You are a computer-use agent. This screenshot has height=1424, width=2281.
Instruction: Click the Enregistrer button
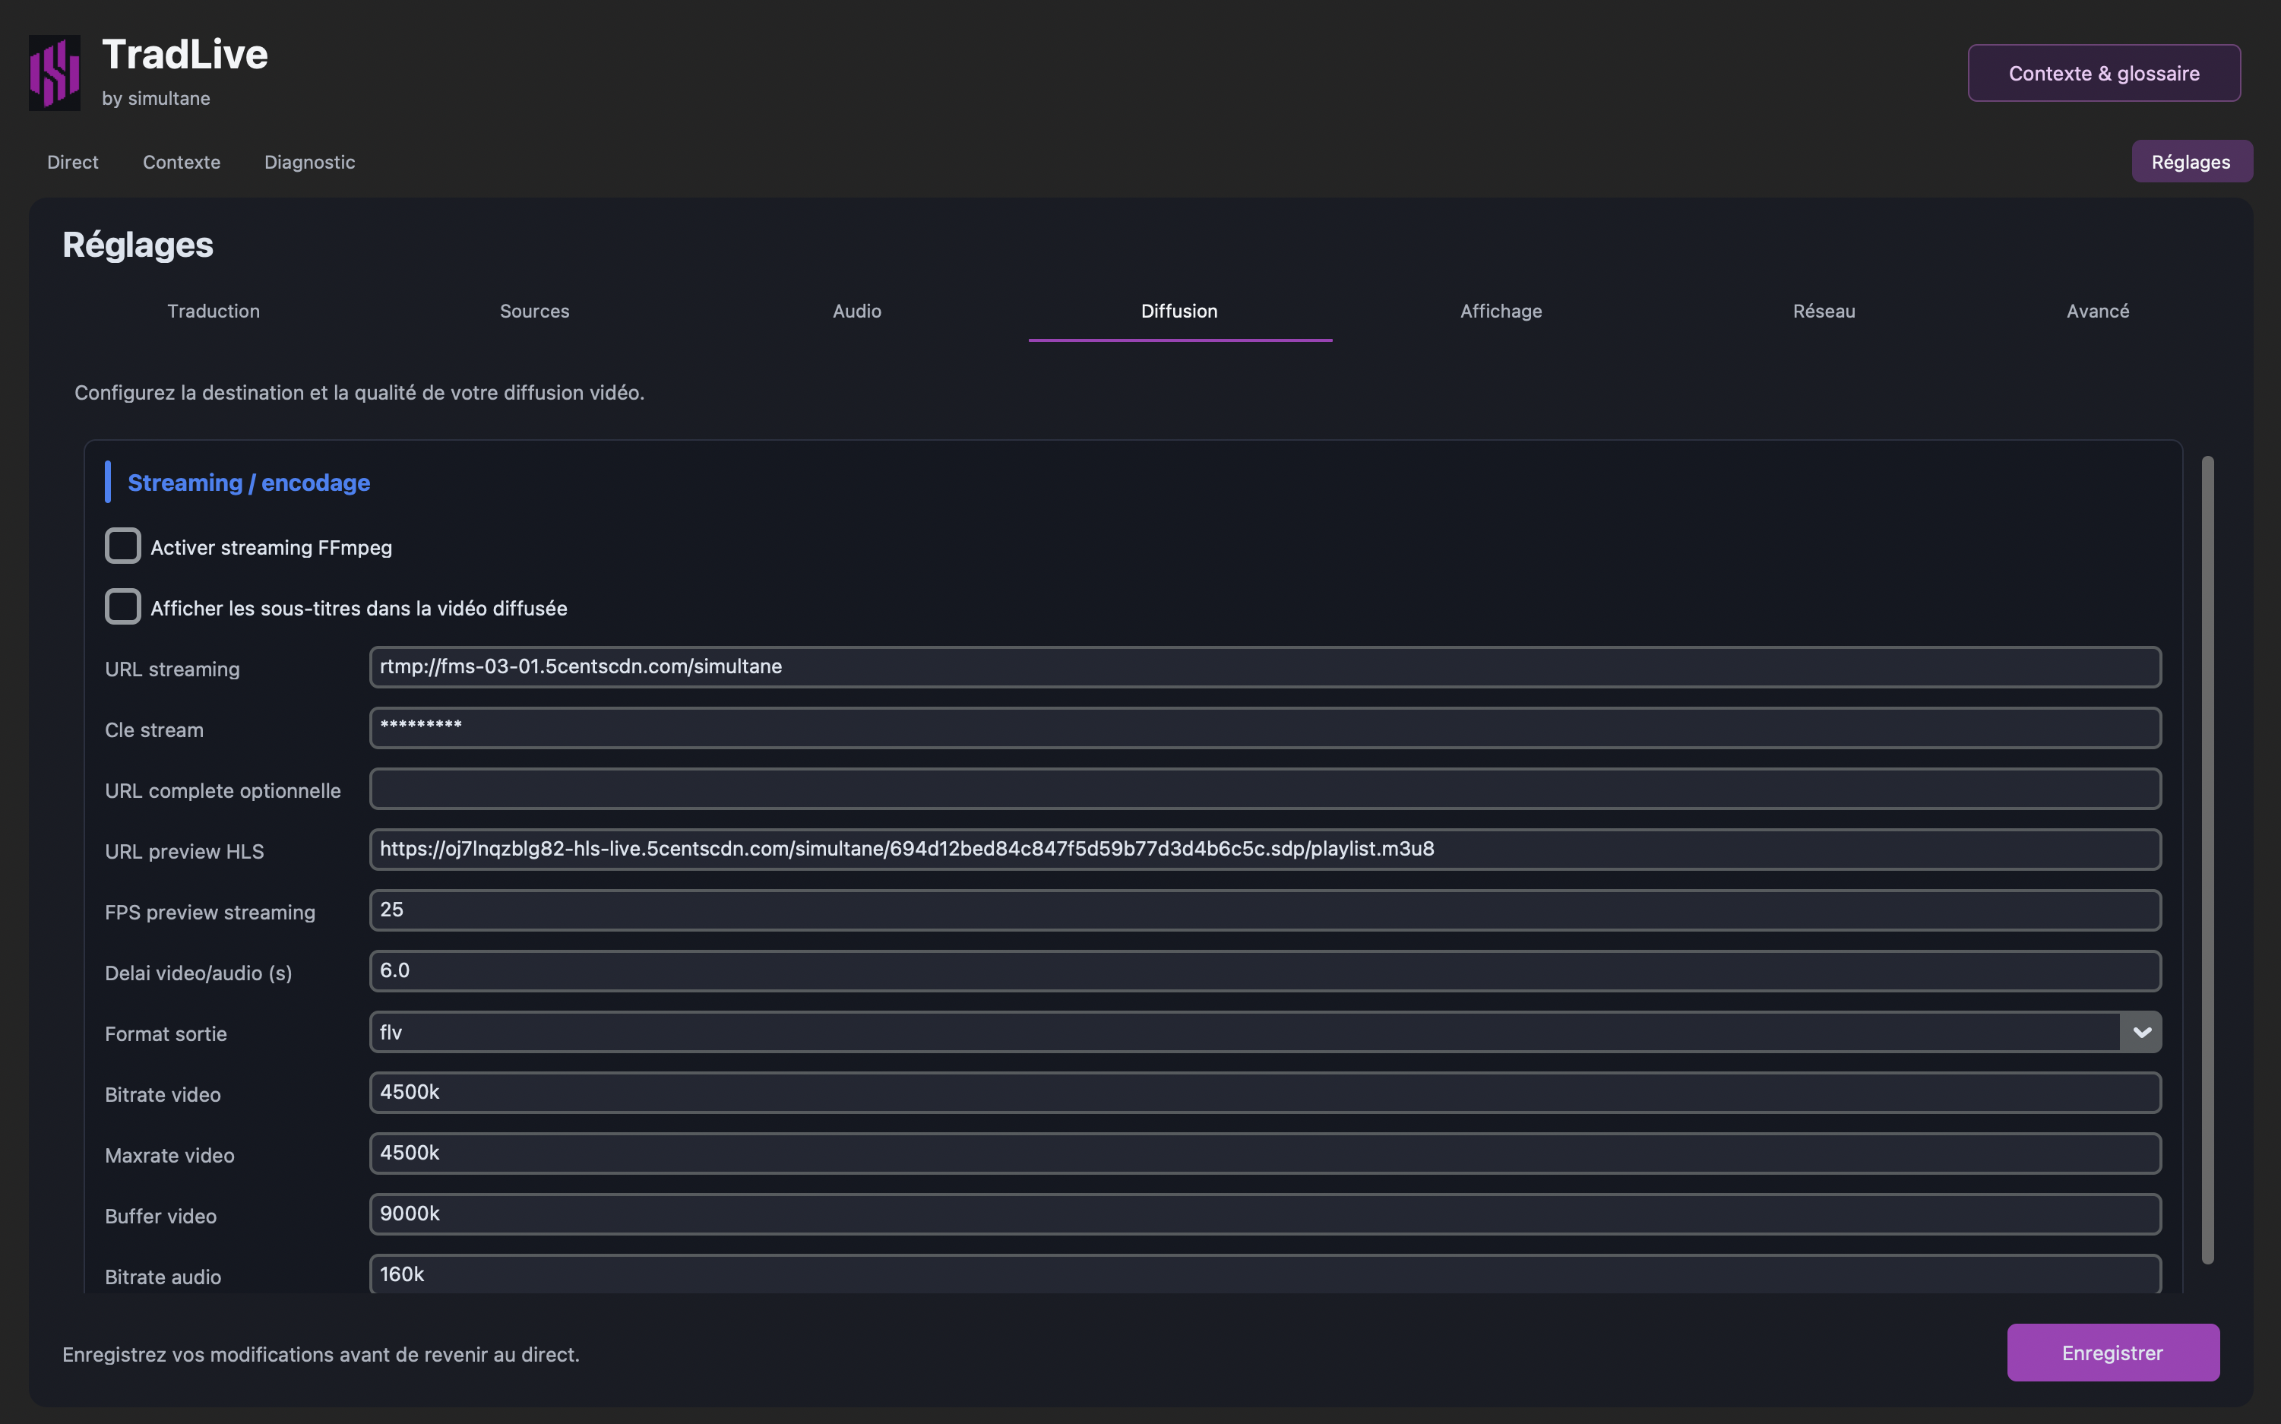pyautogui.click(x=2112, y=1353)
